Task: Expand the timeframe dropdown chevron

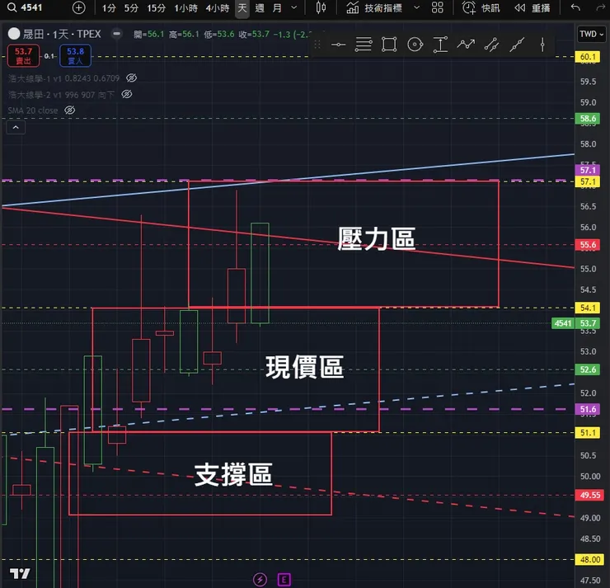Action: point(294,7)
